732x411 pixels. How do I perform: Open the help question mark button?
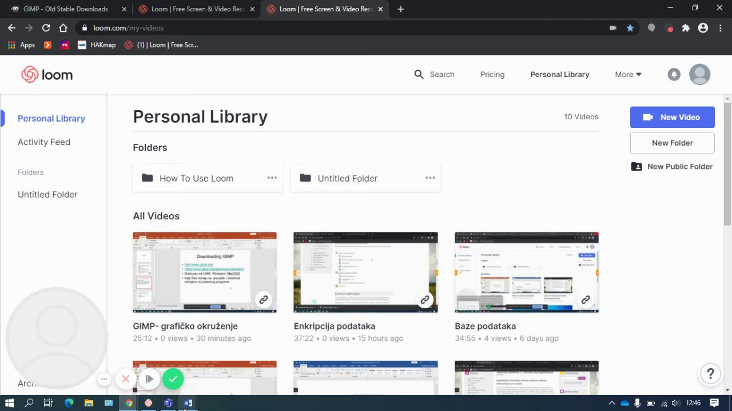pos(710,374)
